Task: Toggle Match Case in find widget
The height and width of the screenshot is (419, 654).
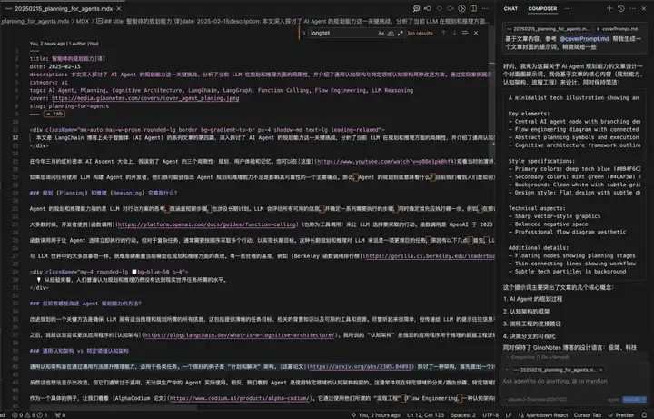Action: pyautogui.click(x=381, y=33)
